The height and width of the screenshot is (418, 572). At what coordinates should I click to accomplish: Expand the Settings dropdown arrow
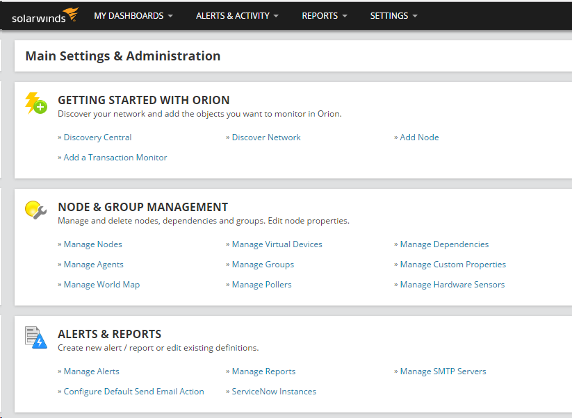pos(415,16)
